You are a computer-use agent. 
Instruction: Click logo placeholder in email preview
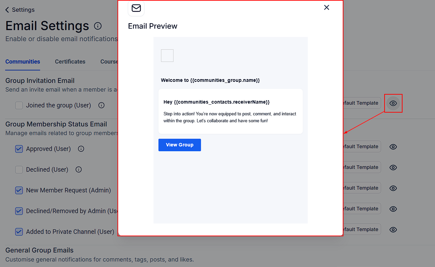(x=167, y=56)
